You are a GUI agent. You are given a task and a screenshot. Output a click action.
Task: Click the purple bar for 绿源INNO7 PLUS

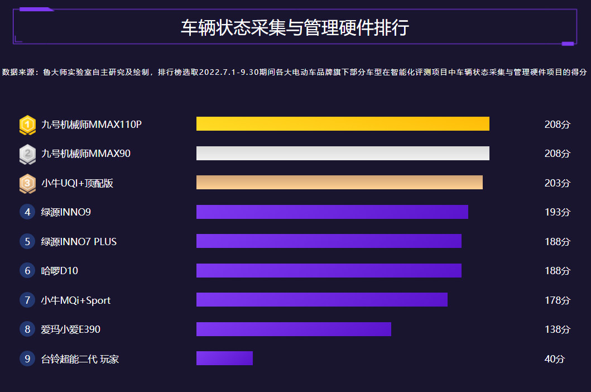pos(329,241)
